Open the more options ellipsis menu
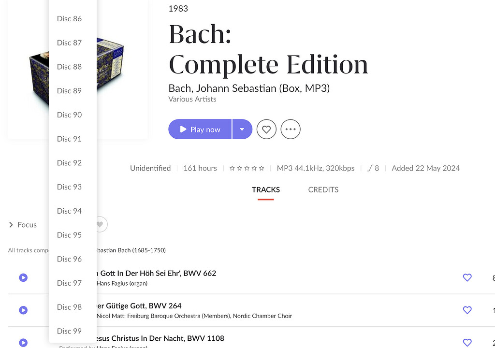 [291, 129]
